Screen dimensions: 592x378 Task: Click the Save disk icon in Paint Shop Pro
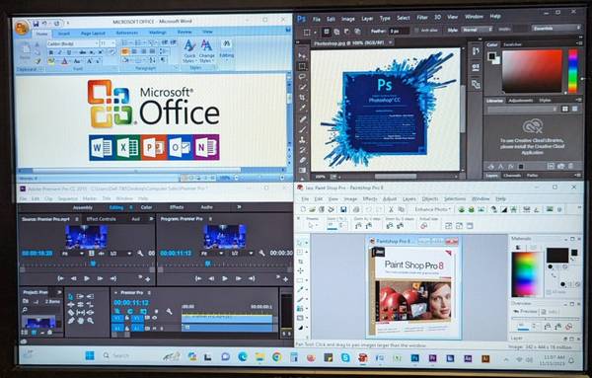343,209
